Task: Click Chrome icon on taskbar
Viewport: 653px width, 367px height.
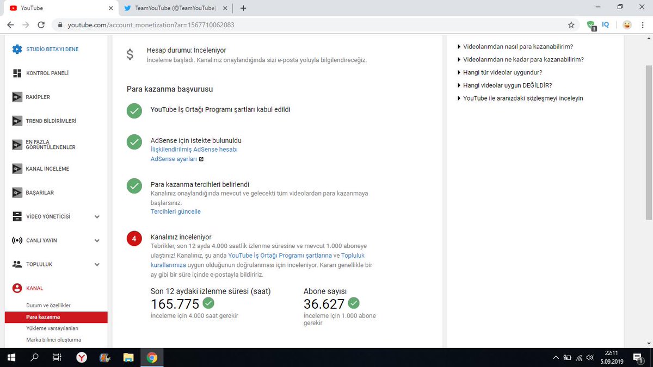Action: click(x=152, y=357)
